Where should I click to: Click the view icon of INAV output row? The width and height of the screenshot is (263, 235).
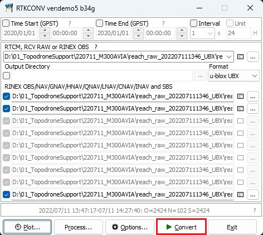(x=240, y=183)
